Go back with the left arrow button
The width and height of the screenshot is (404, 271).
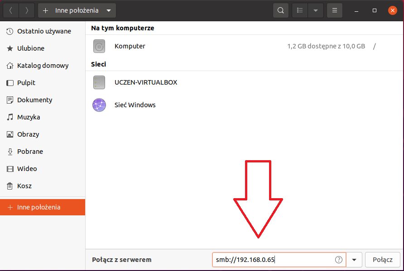point(11,10)
